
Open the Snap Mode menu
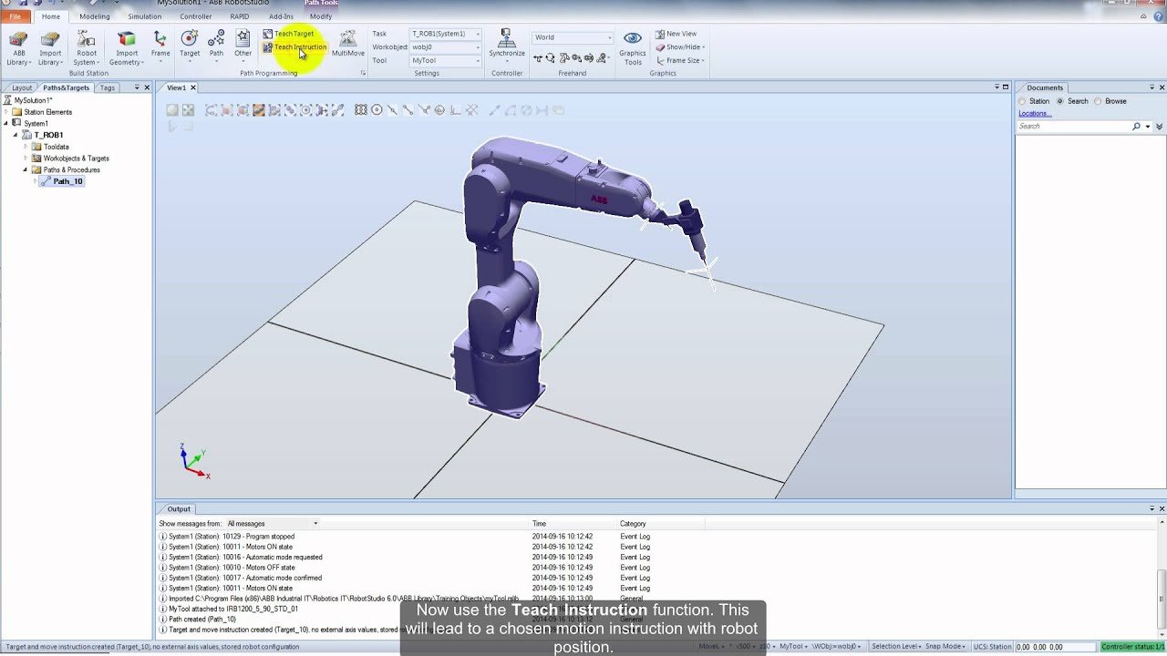pyautogui.click(x=945, y=647)
